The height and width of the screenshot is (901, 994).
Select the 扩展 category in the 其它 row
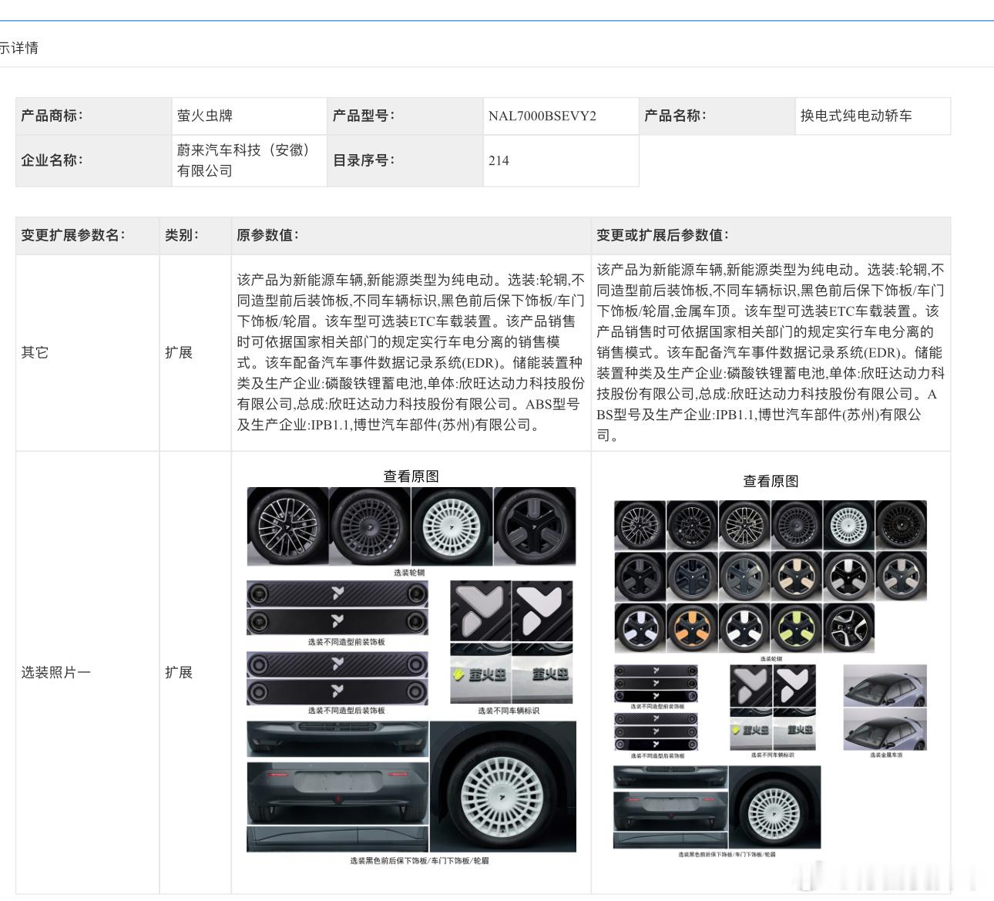click(x=195, y=352)
